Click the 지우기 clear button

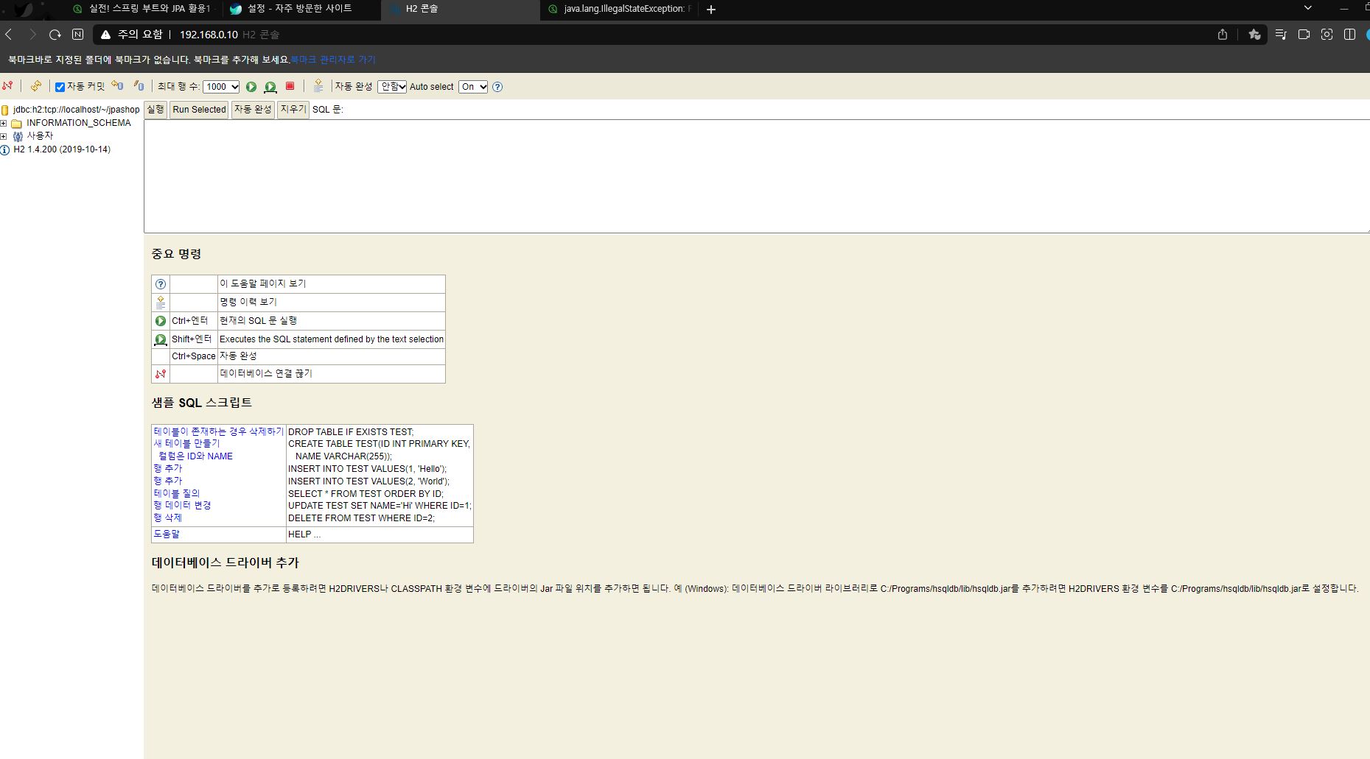point(293,110)
